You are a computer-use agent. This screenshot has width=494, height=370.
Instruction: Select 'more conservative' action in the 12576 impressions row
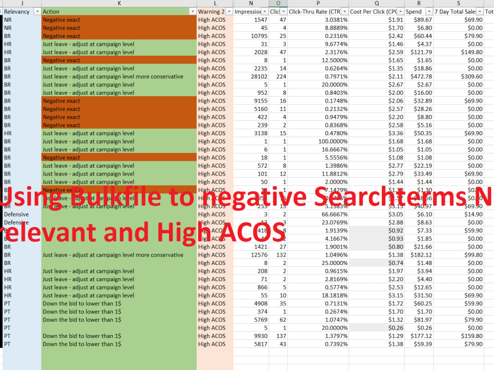(x=119, y=255)
